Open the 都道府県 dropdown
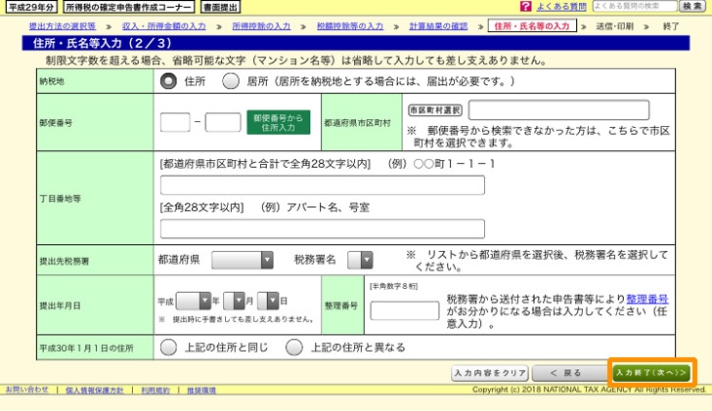The width and height of the screenshot is (712, 411). [x=243, y=260]
